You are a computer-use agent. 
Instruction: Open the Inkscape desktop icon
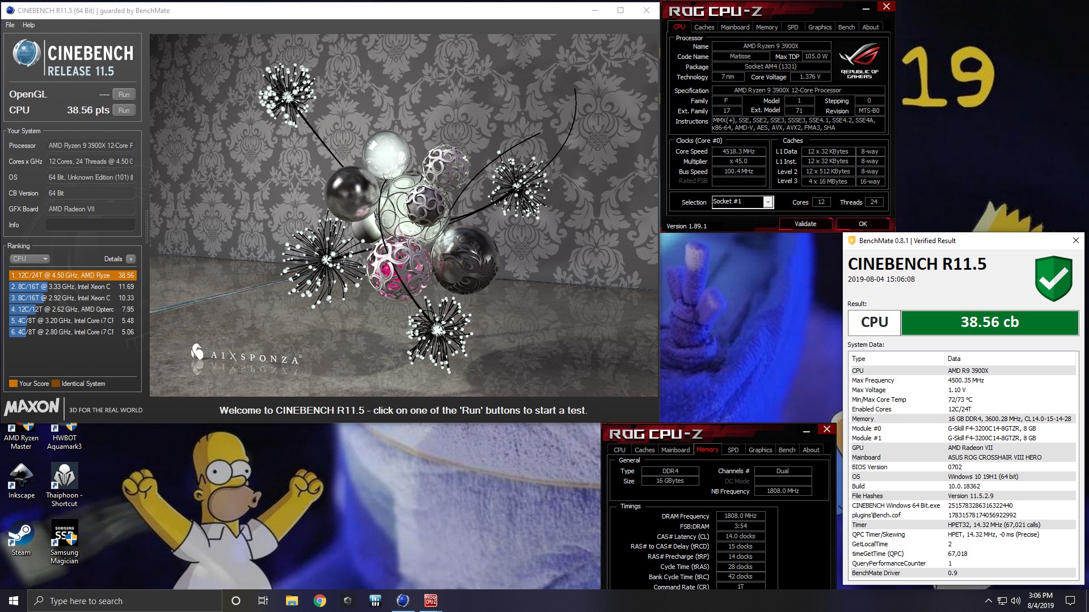coord(21,482)
